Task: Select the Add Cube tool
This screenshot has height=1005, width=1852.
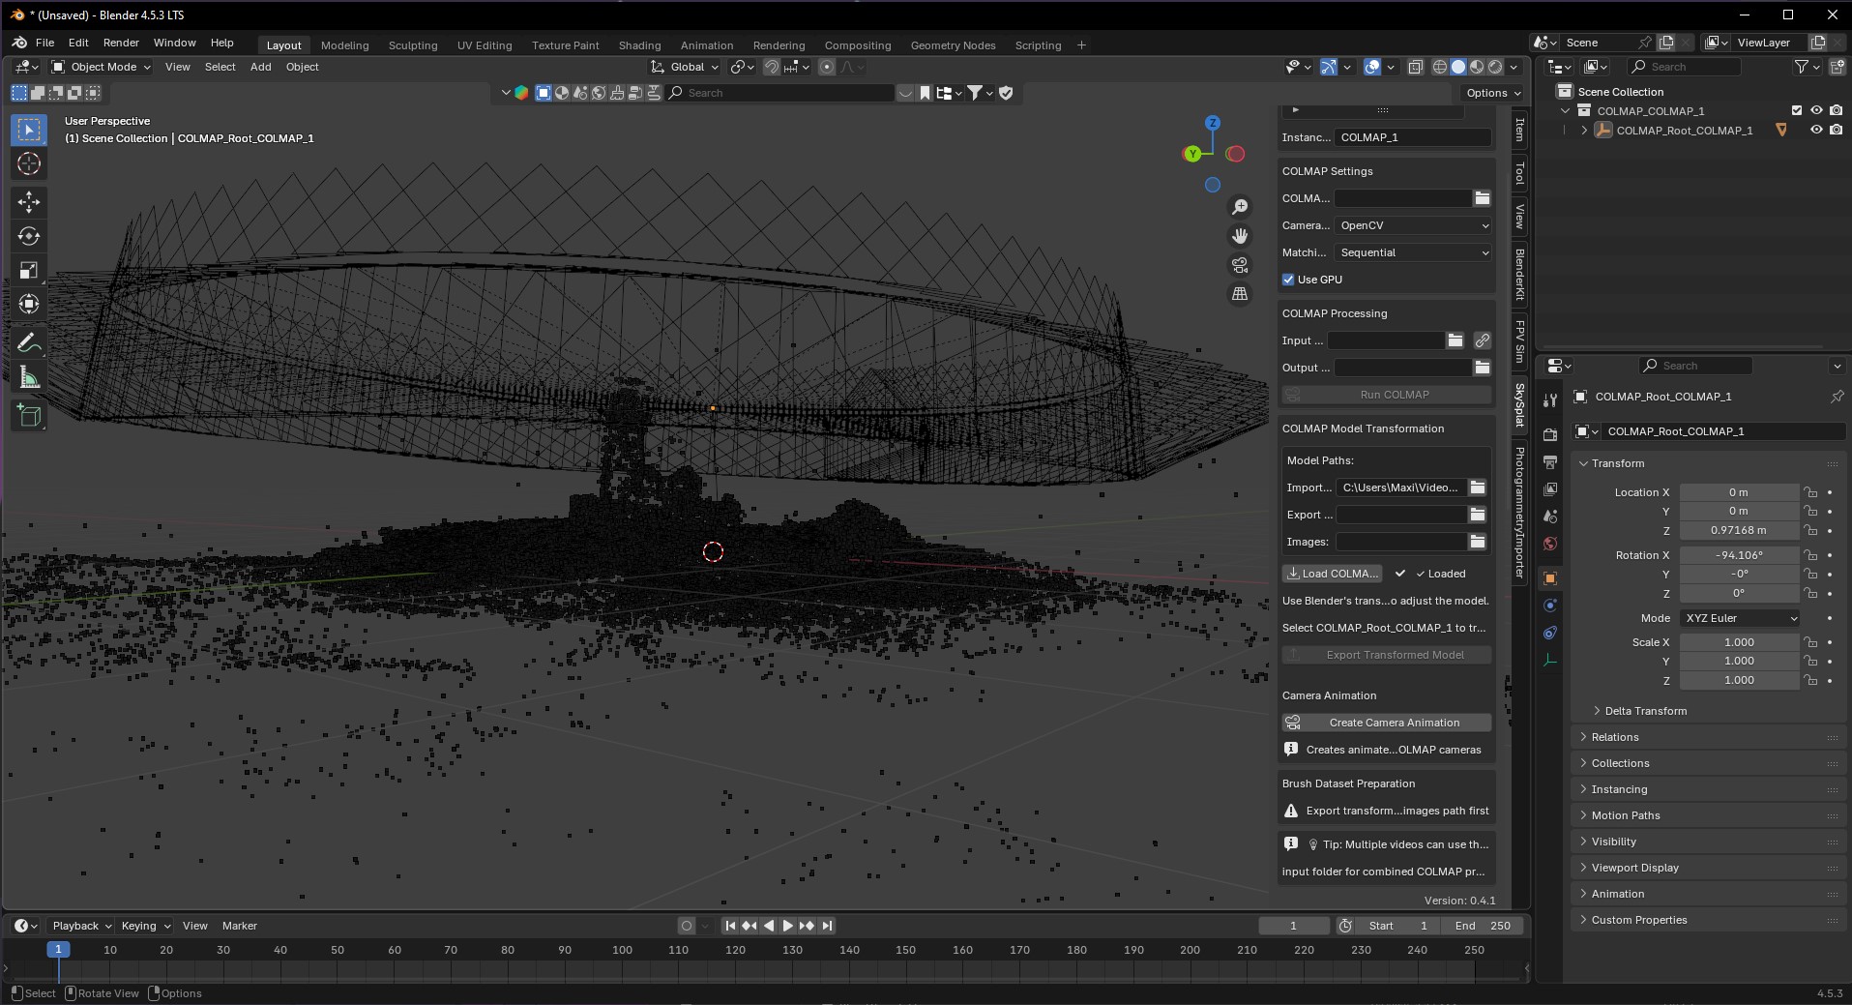Action: 29,416
